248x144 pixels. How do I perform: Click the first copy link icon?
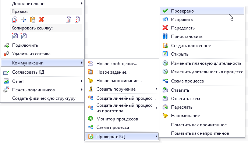coord(15,36)
